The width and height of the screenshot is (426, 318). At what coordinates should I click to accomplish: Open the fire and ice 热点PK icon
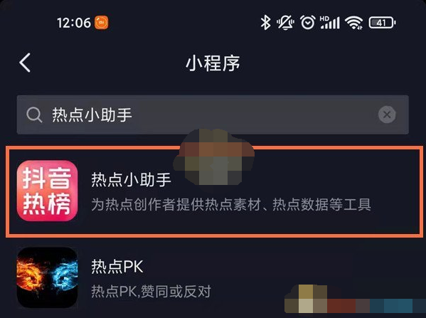pyautogui.click(x=47, y=277)
